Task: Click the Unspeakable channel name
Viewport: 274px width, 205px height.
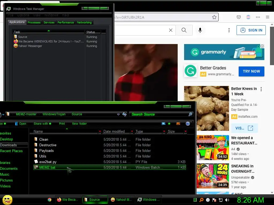Action: click(240, 177)
